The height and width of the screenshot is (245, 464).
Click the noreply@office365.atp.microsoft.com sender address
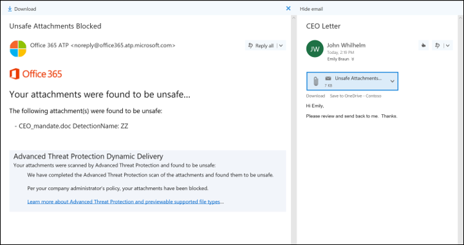click(x=123, y=46)
